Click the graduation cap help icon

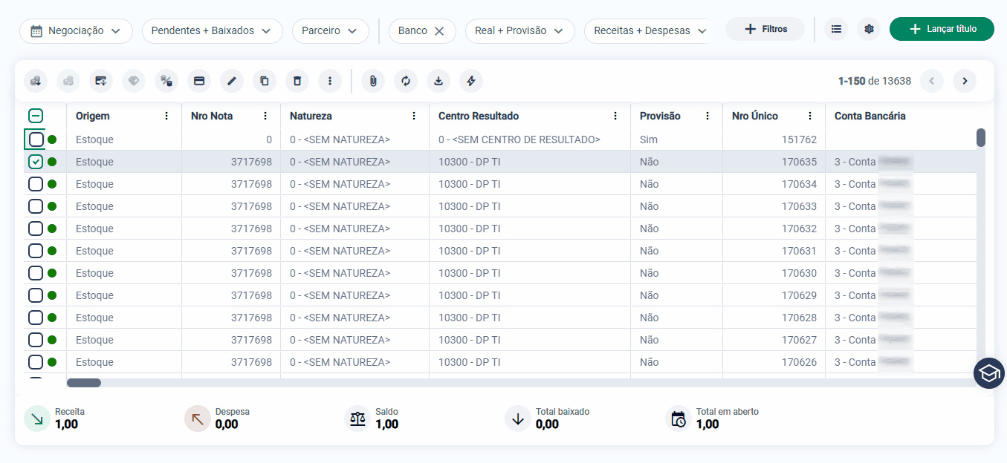coord(989,373)
